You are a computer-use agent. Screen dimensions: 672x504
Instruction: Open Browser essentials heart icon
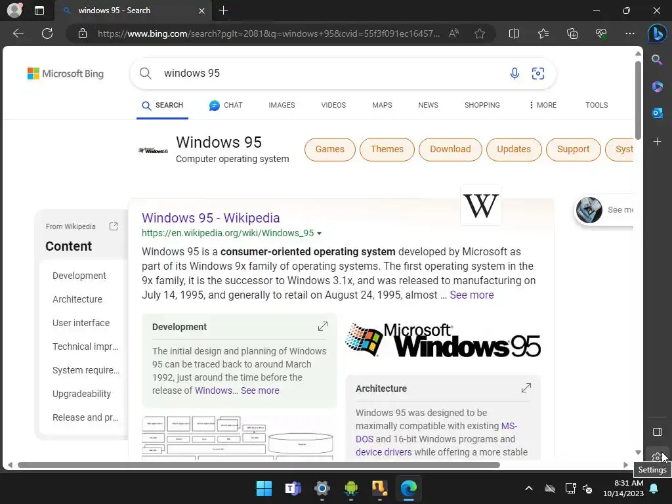[x=601, y=33]
